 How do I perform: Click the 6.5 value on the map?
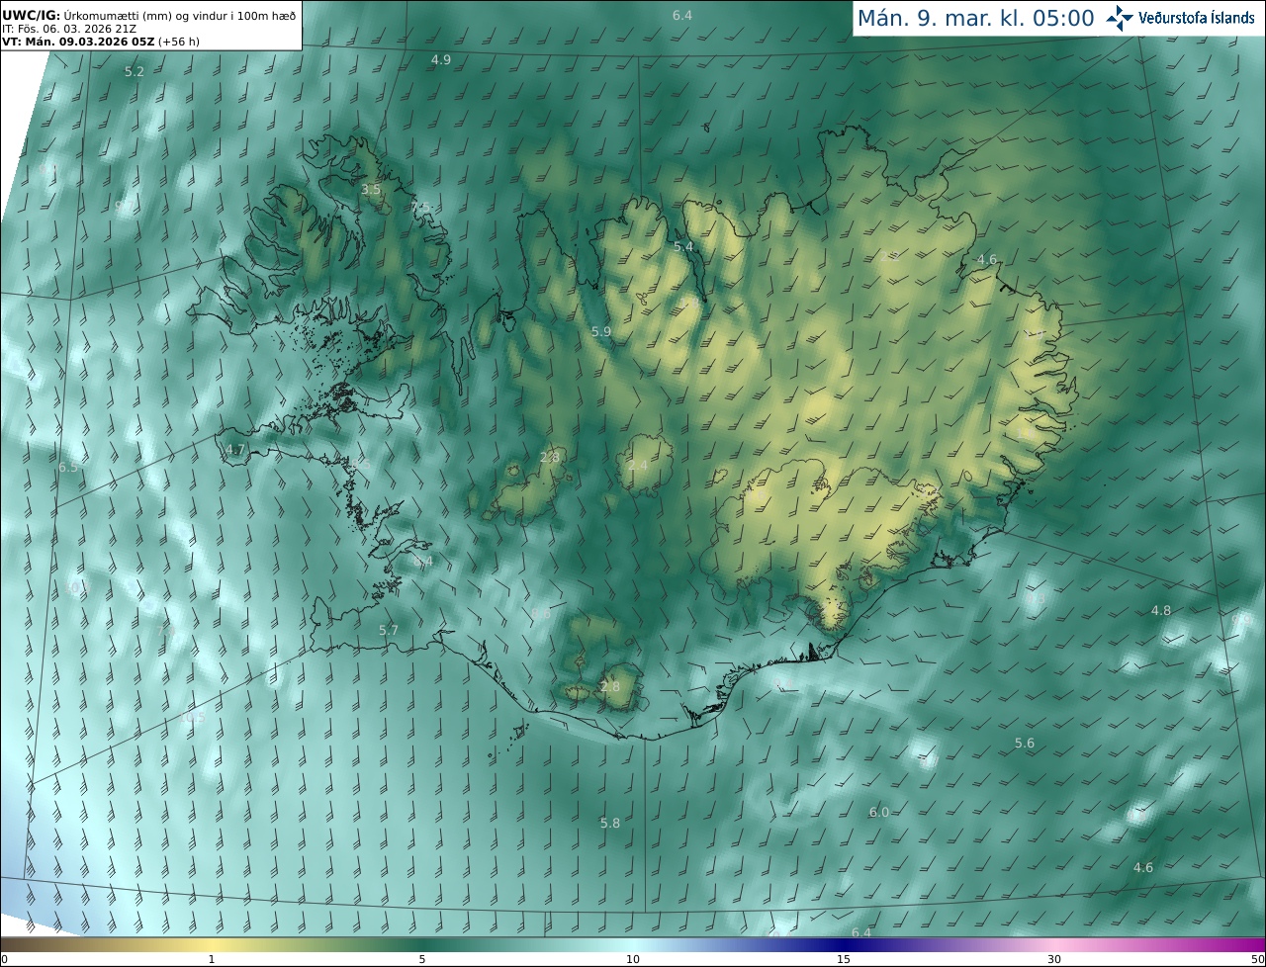pos(68,467)
